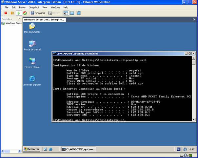Click the FR language indicator
Screen dimensions: 198x158
pyautogui.click(x=179, y=149)
